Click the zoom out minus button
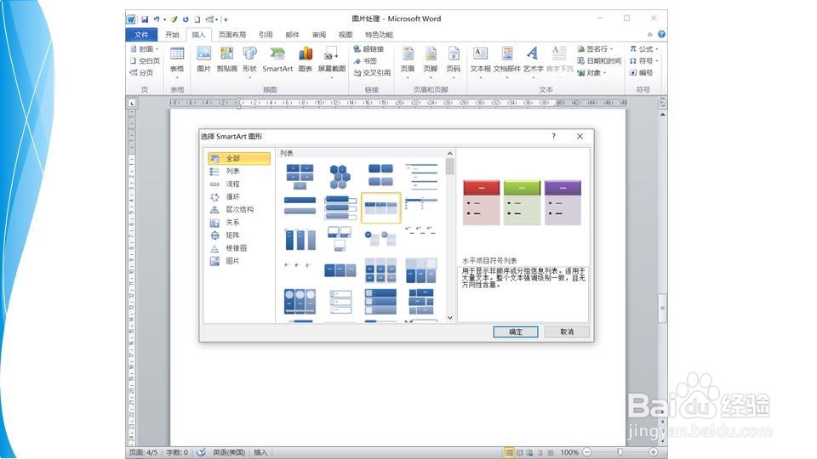 [587, 452]
